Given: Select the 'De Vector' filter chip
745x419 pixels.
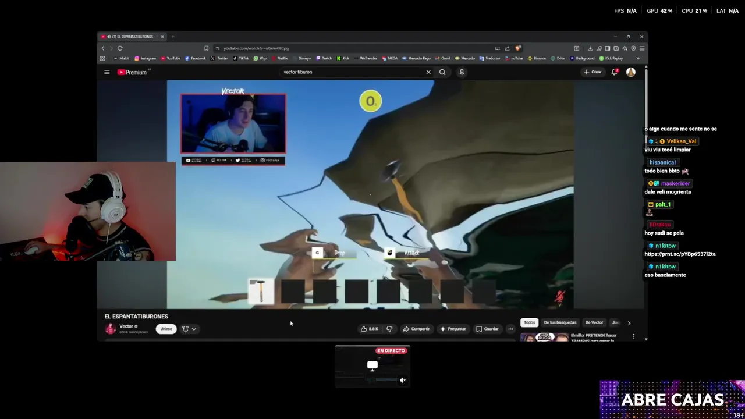Looking at the screenshot, I should [594, 322].
